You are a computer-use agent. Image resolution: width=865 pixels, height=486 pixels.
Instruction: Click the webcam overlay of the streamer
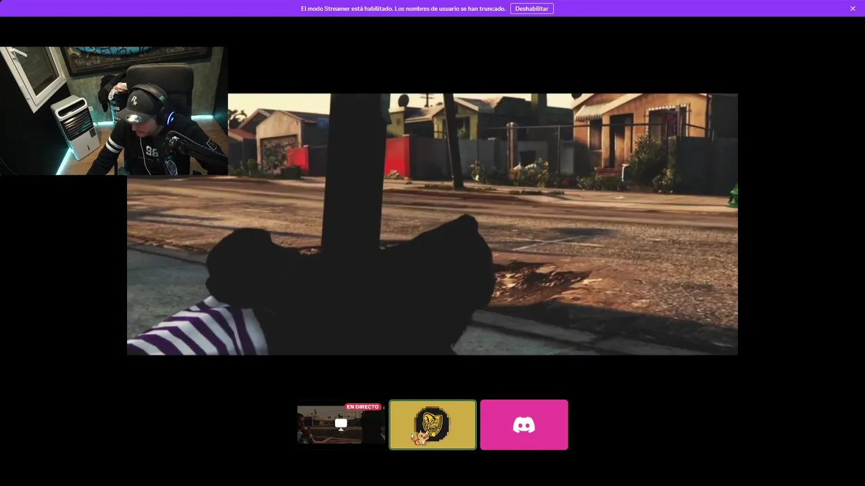click(114, 111)
